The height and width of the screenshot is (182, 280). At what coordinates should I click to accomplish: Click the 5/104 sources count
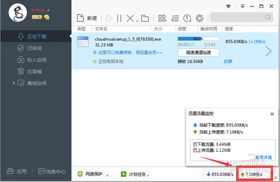point(210,45)
